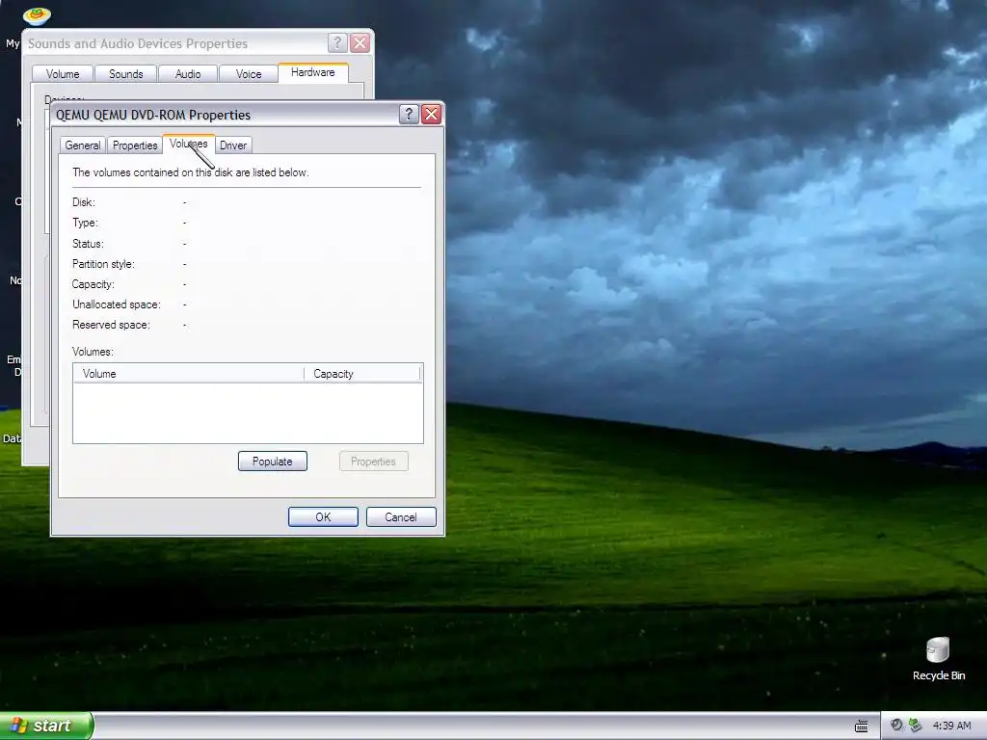The width and height of the screenshot is (987, 740).
Task: Switch to the General tab
Action: 83,145
